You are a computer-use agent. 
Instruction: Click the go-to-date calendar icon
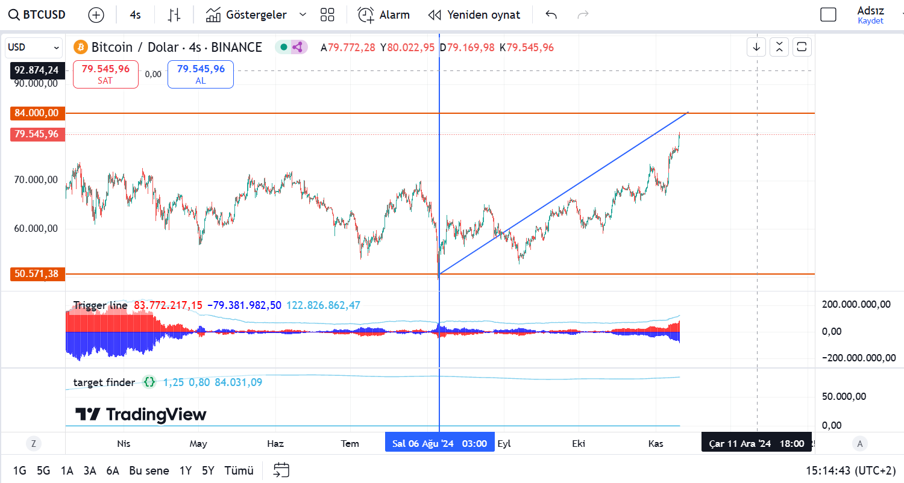coord(281,470)
